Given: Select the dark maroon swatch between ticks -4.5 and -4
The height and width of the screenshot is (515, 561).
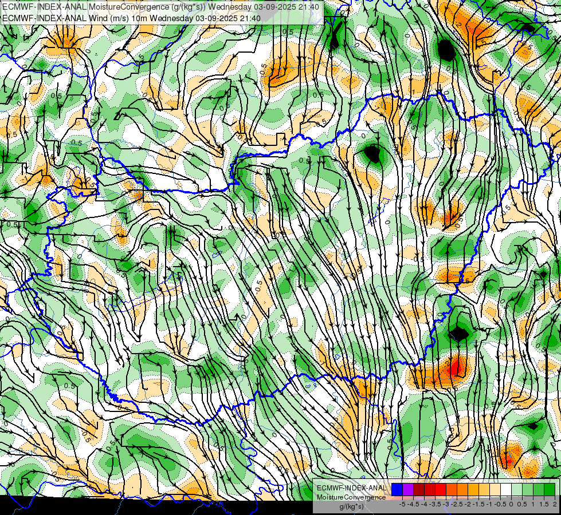Looking at the screenshot, I should click(x=419, y=489).
